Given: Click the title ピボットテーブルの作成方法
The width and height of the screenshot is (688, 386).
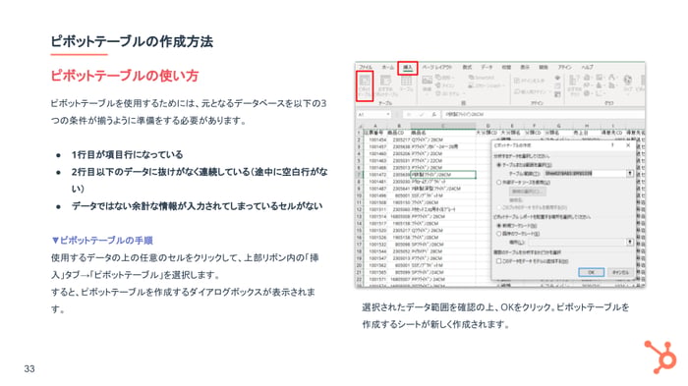Looking at the screenshot, I should click(x=132, y=41).
